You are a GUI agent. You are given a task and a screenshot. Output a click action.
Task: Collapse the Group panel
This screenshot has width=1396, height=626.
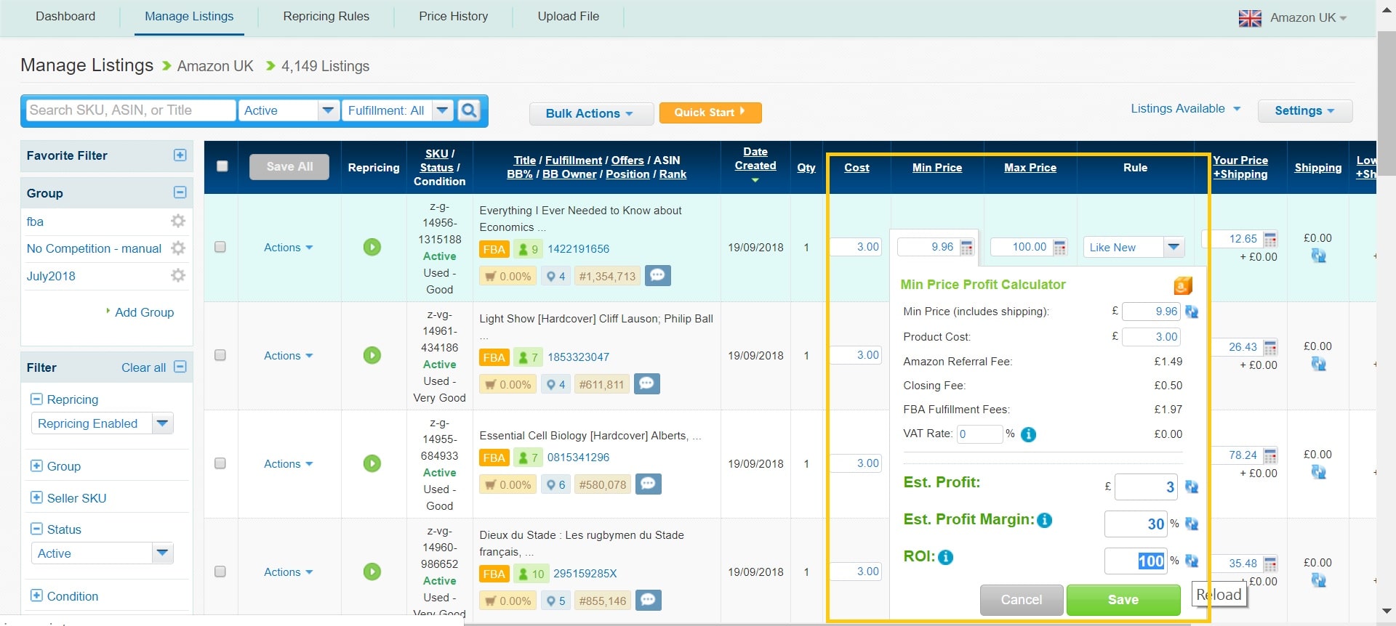(x=180, y=192)
